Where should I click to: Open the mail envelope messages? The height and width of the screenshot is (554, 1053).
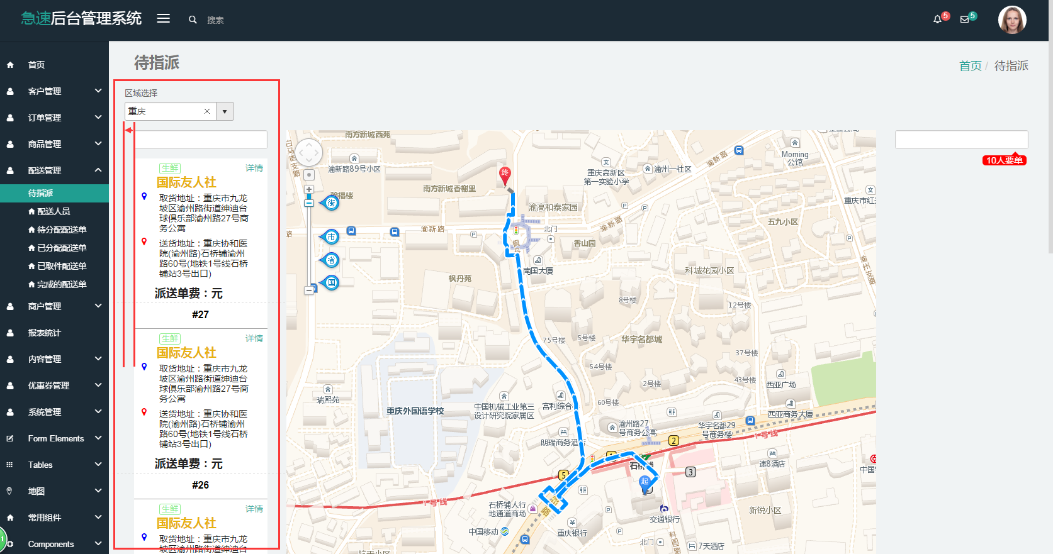click(964, 19)
